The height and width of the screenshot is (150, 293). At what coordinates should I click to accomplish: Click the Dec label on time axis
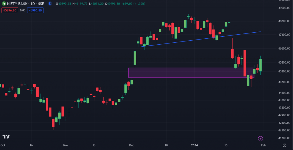[x=132, y=145]
